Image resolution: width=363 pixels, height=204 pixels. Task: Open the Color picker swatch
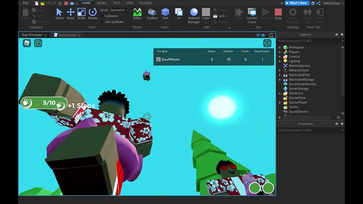click(206, 12)
